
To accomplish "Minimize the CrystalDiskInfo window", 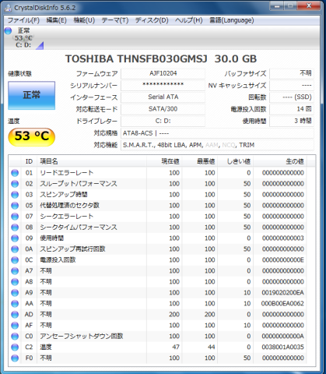I will [x=277, y=5].
